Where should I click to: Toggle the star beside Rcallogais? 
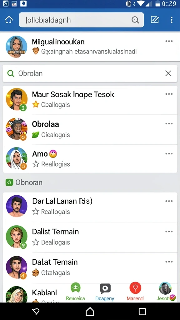(x=36, y=212)
